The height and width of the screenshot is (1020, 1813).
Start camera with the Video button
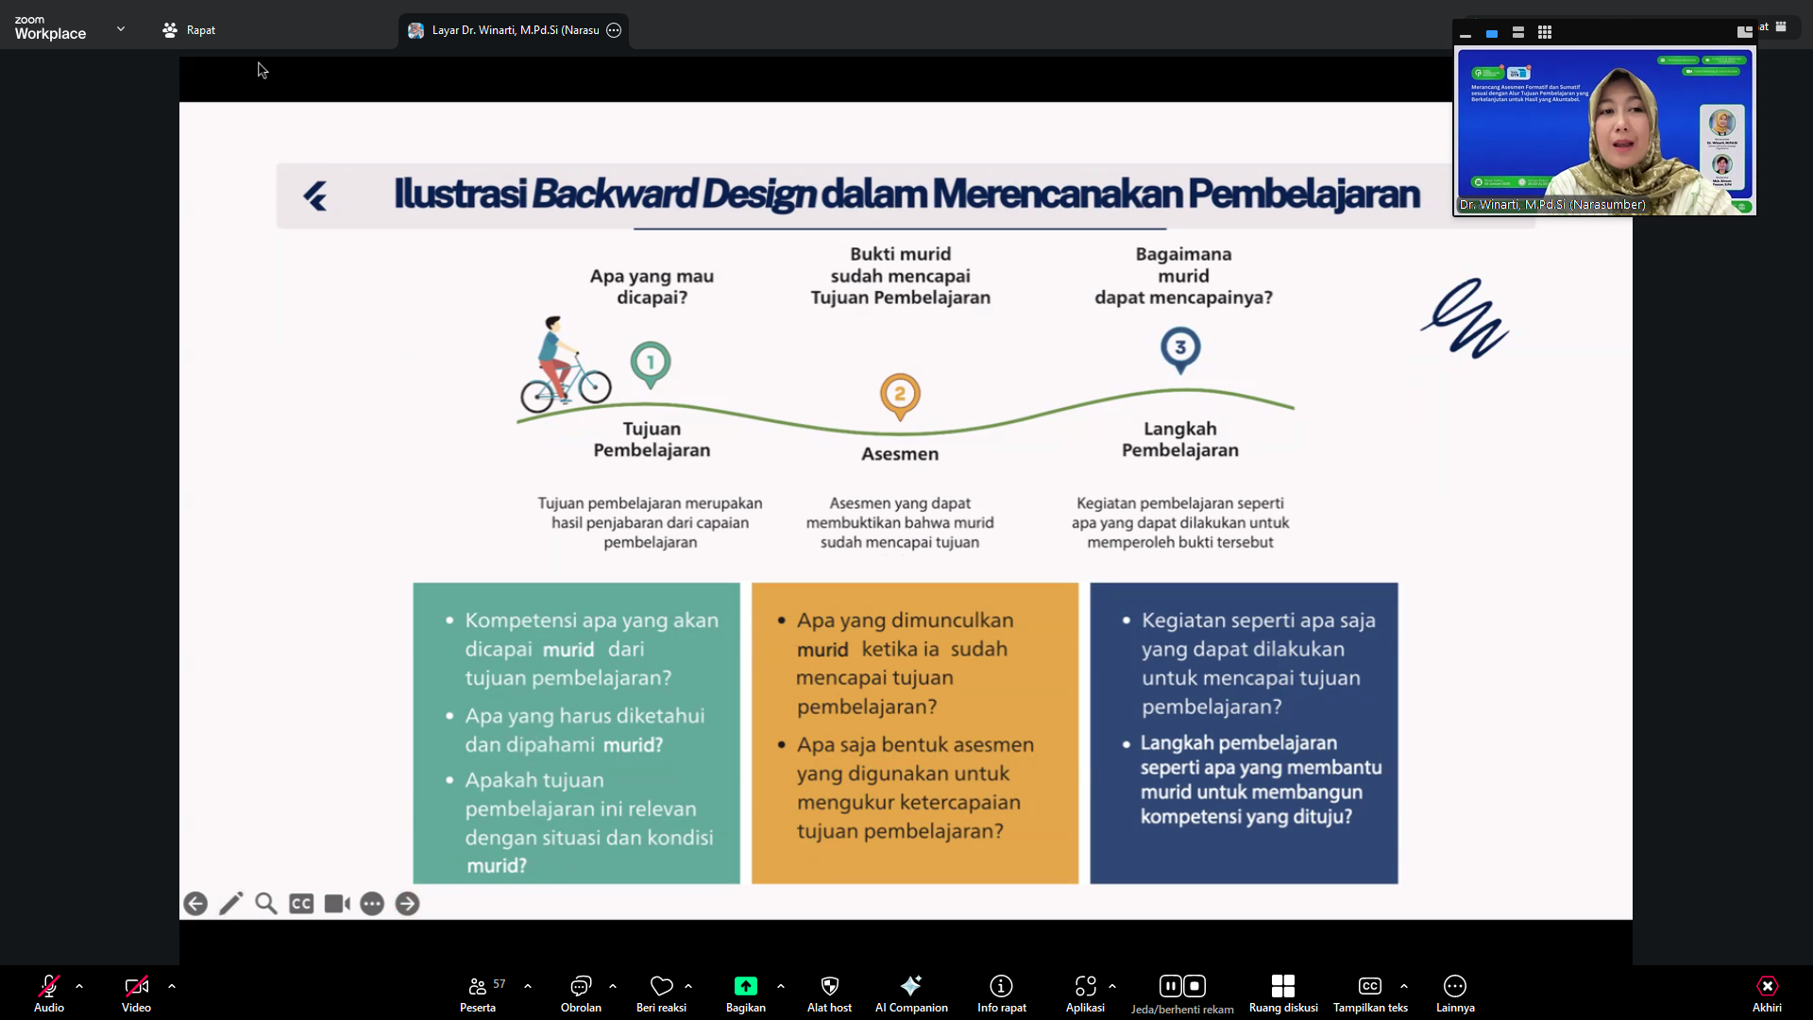pyautogui.click(x=136, y=993)
